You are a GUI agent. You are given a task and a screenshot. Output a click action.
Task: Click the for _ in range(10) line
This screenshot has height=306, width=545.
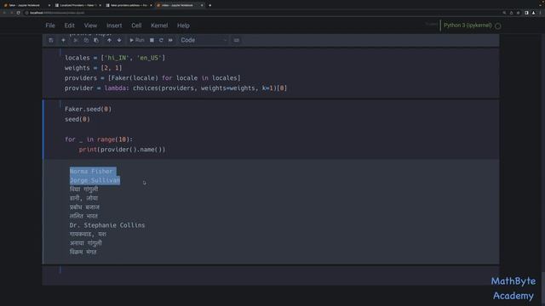(x=99, y=139)
